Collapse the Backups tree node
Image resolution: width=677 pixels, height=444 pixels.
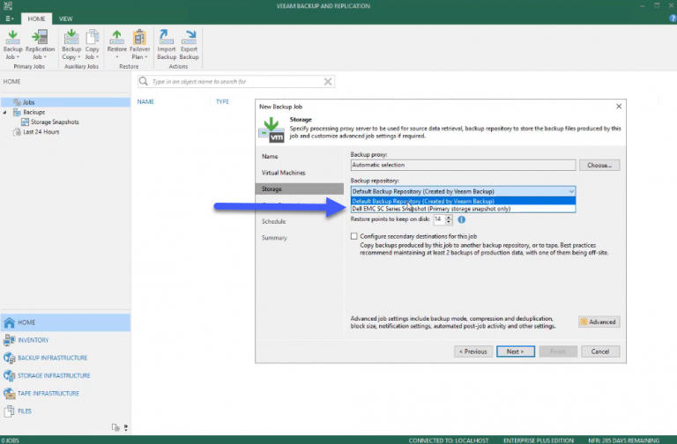pos(4,112)
